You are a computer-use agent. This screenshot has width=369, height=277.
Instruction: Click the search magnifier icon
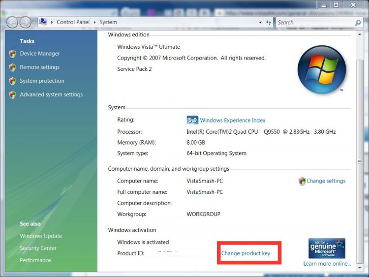pos(358,23)
